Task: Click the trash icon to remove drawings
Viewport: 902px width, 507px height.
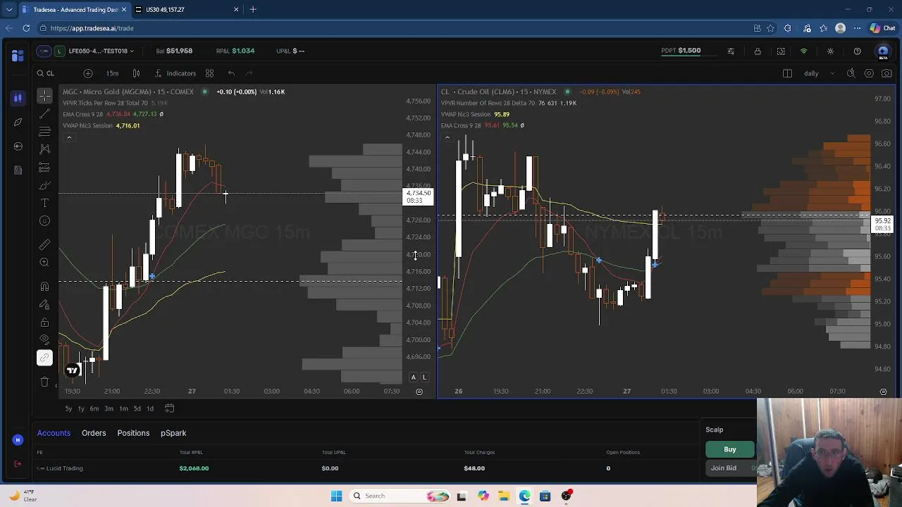Action: 44,382
